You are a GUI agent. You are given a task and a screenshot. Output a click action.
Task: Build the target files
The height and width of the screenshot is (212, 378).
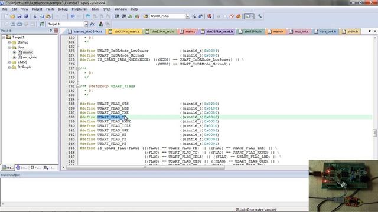(x=13, y=24)
